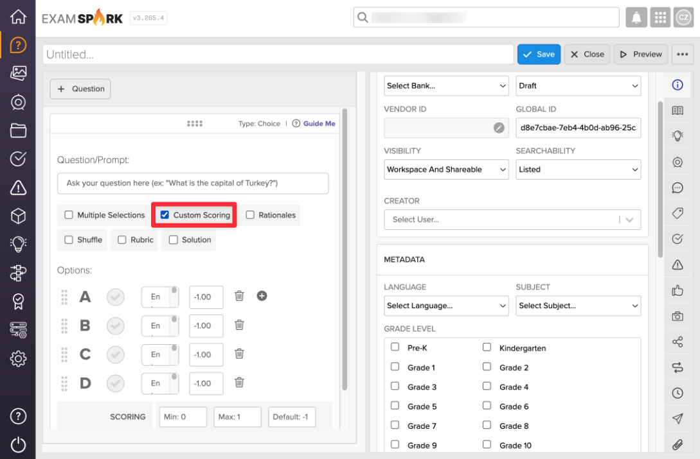
Task: Open the Guide Me link
Action: pos(319,123)
